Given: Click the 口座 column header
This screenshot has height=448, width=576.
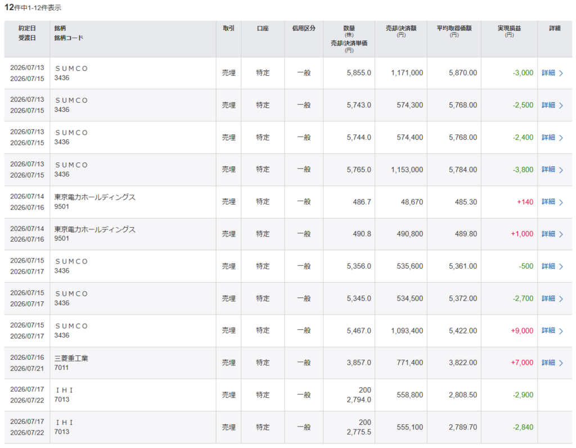Looking at the screenshot, I should click(263, 28).
